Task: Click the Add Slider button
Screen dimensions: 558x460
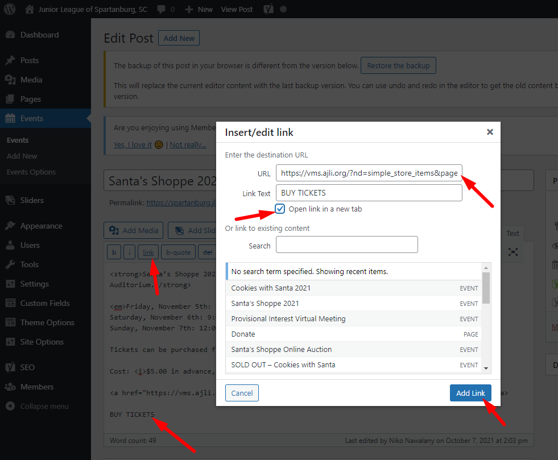Action: (192, 230)
